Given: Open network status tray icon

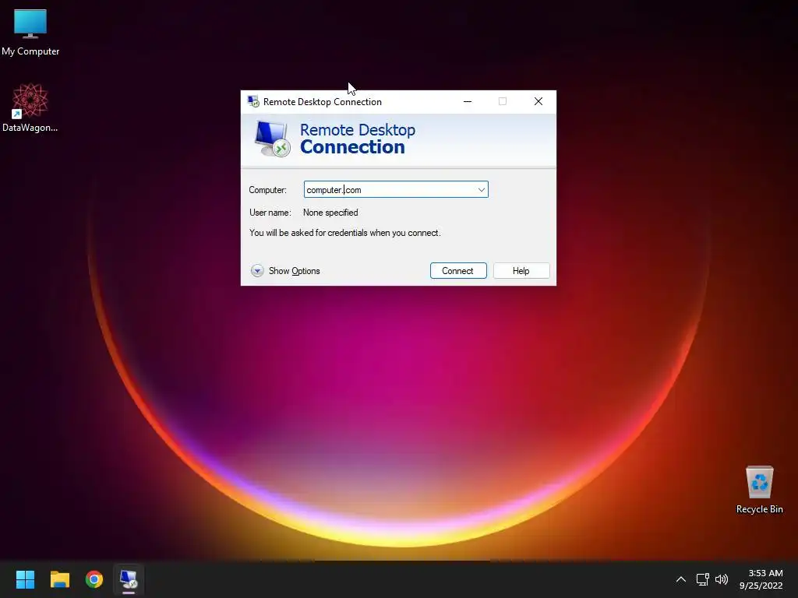Looking at the screenshot, I should click(702, 579).
